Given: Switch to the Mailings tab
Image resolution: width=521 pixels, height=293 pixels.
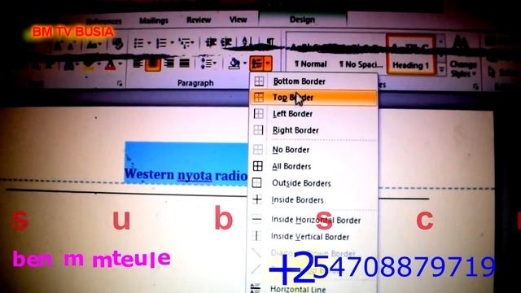Looking at the screenshot, I should pos(154,20).
